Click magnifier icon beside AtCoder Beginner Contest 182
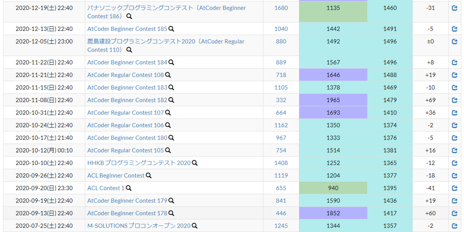The height and width of the screenshot is (232, 464). pyautogui.click(x=171, y=100)
